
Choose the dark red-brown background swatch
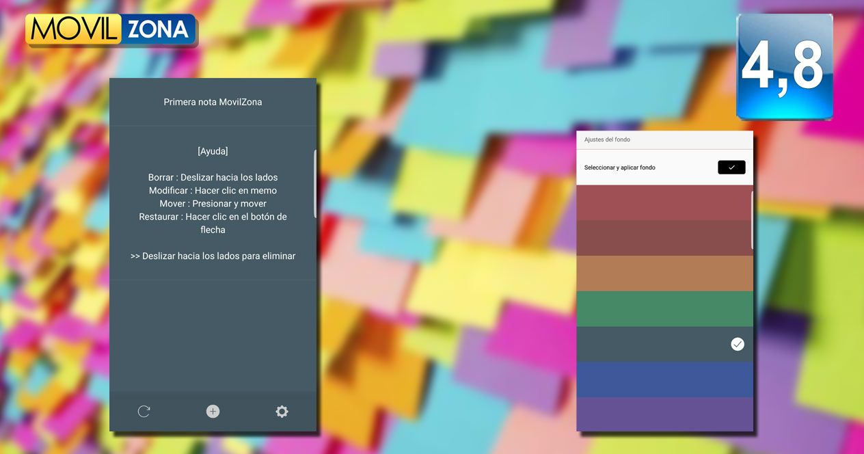coord(664,238)
